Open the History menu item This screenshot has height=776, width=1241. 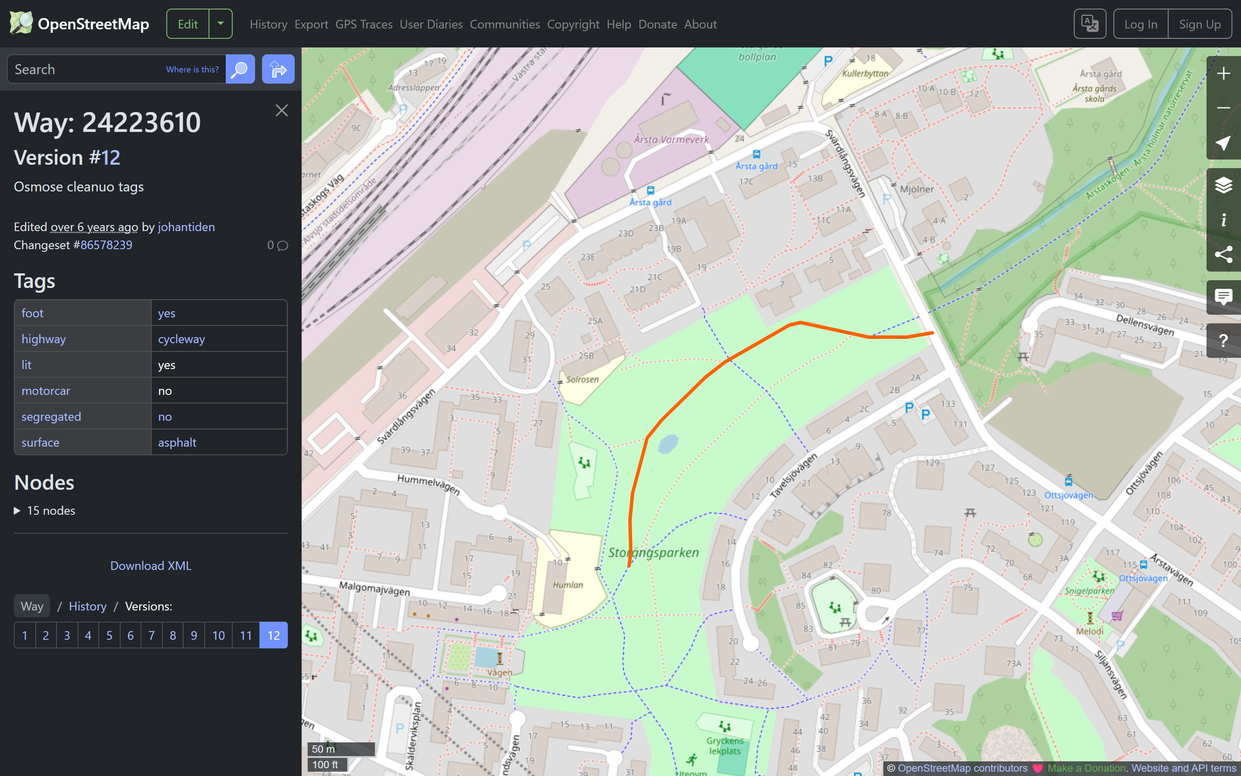click(x=268, y=24)
